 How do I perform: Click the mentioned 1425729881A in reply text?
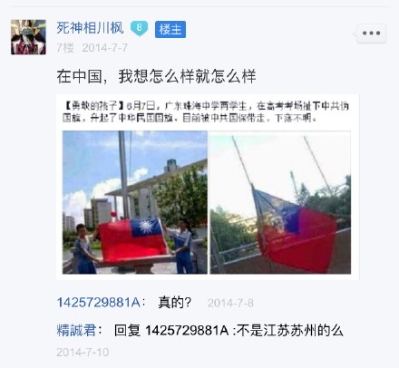pyautogui.click(x=187, y=331)
